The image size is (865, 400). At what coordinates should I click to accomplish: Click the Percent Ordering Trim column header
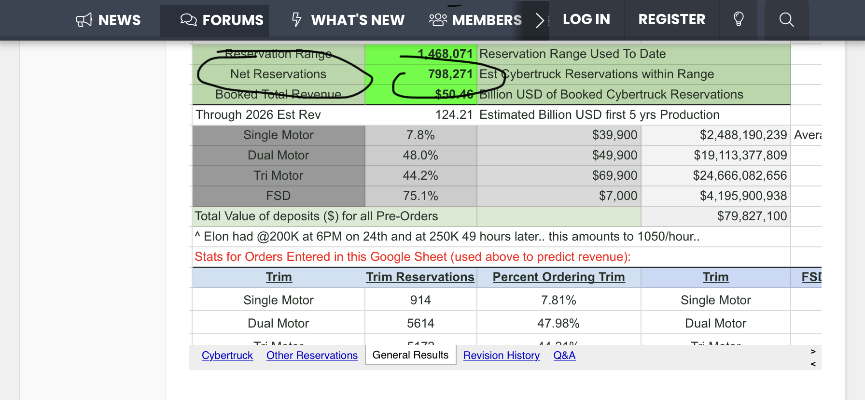pos(559,277)
